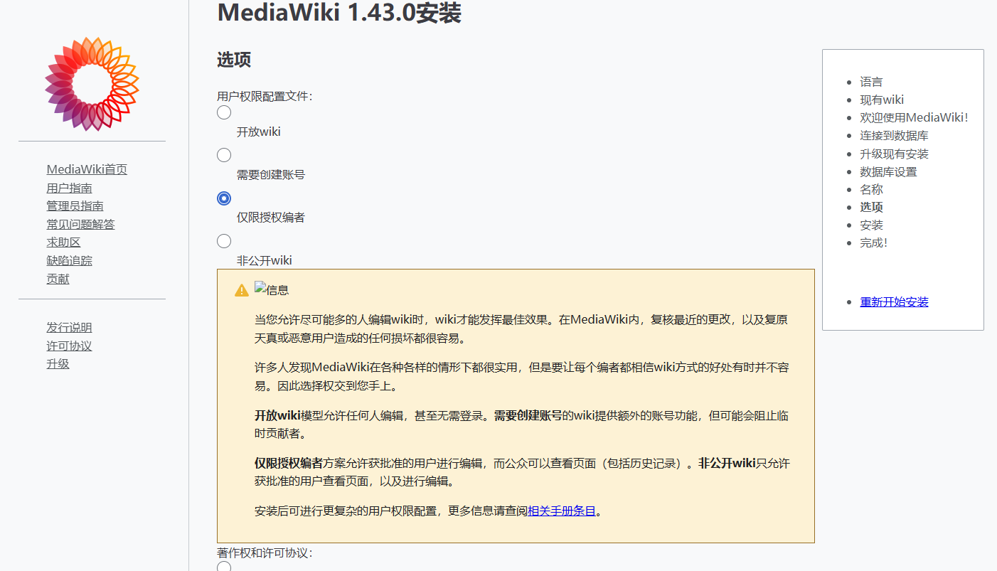
Task: Click the bold 选项 step in list
Action: [x=871, y=207]
